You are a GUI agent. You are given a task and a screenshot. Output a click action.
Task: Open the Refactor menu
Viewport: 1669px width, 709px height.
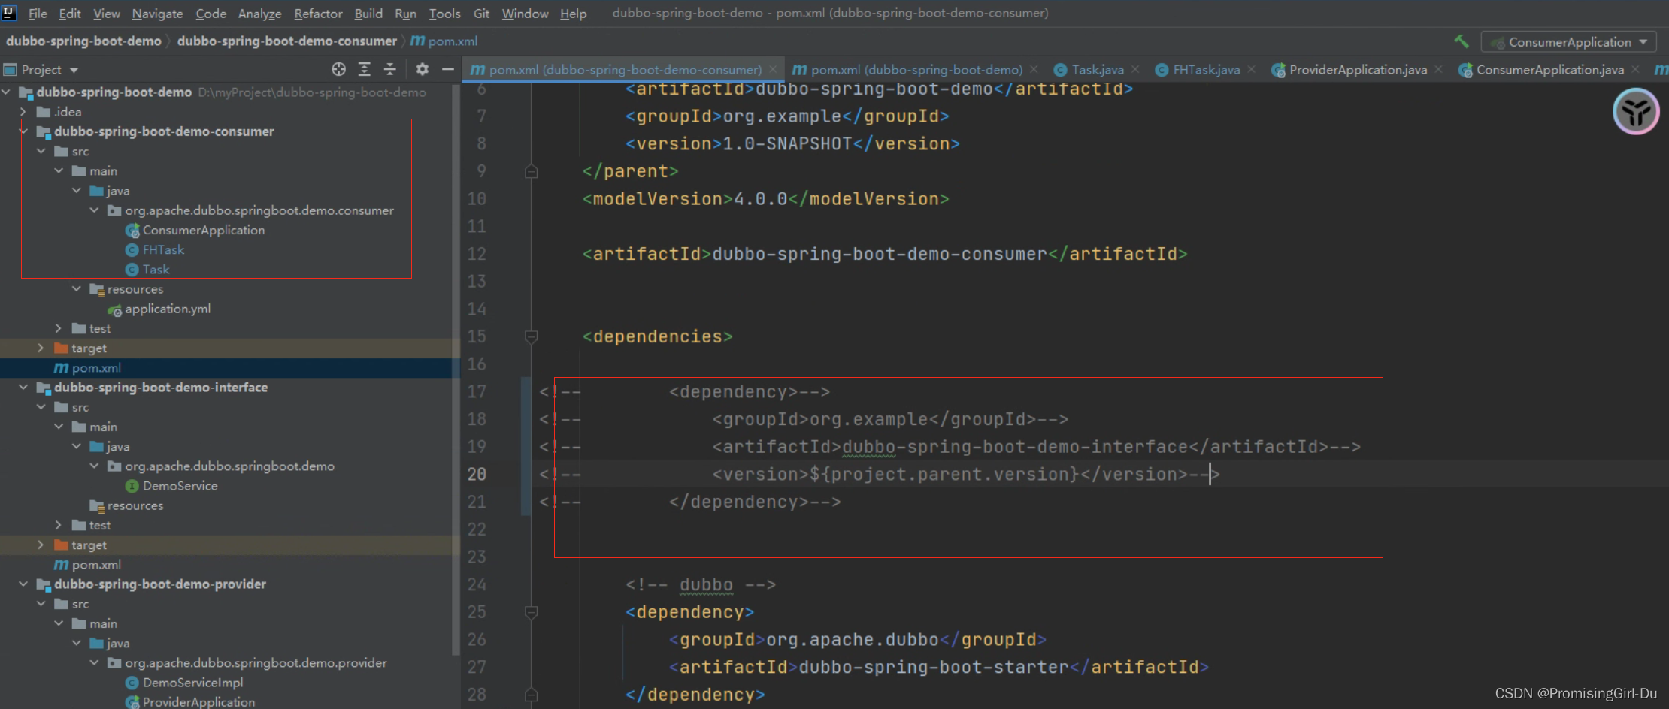tap(318, 14)
